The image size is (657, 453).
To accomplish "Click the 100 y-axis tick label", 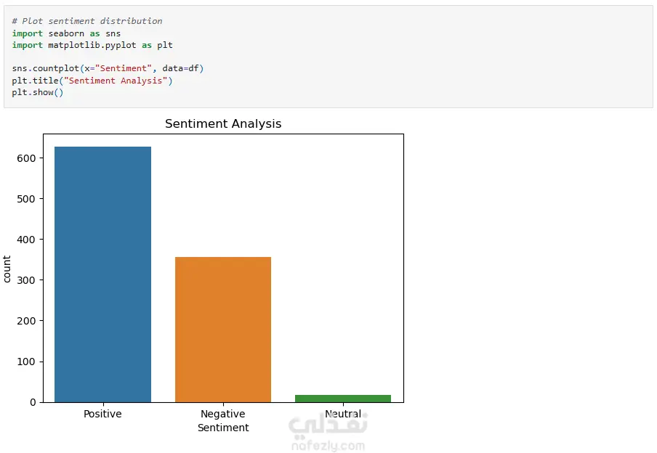I will click(x=29, y=362).
